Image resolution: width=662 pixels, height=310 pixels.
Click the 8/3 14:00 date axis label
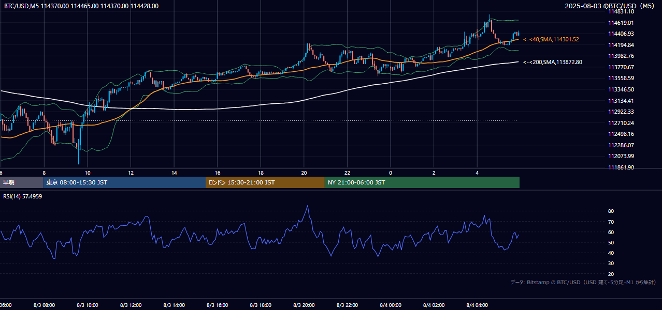coord(174,305)
